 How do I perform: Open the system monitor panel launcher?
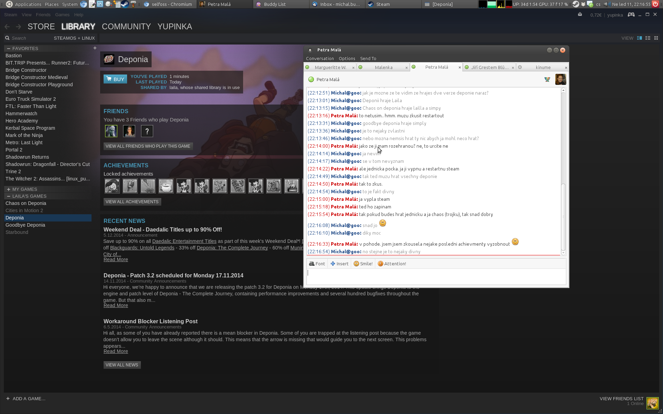click(100, 4)
